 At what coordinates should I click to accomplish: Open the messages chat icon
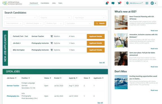(113, 3)
